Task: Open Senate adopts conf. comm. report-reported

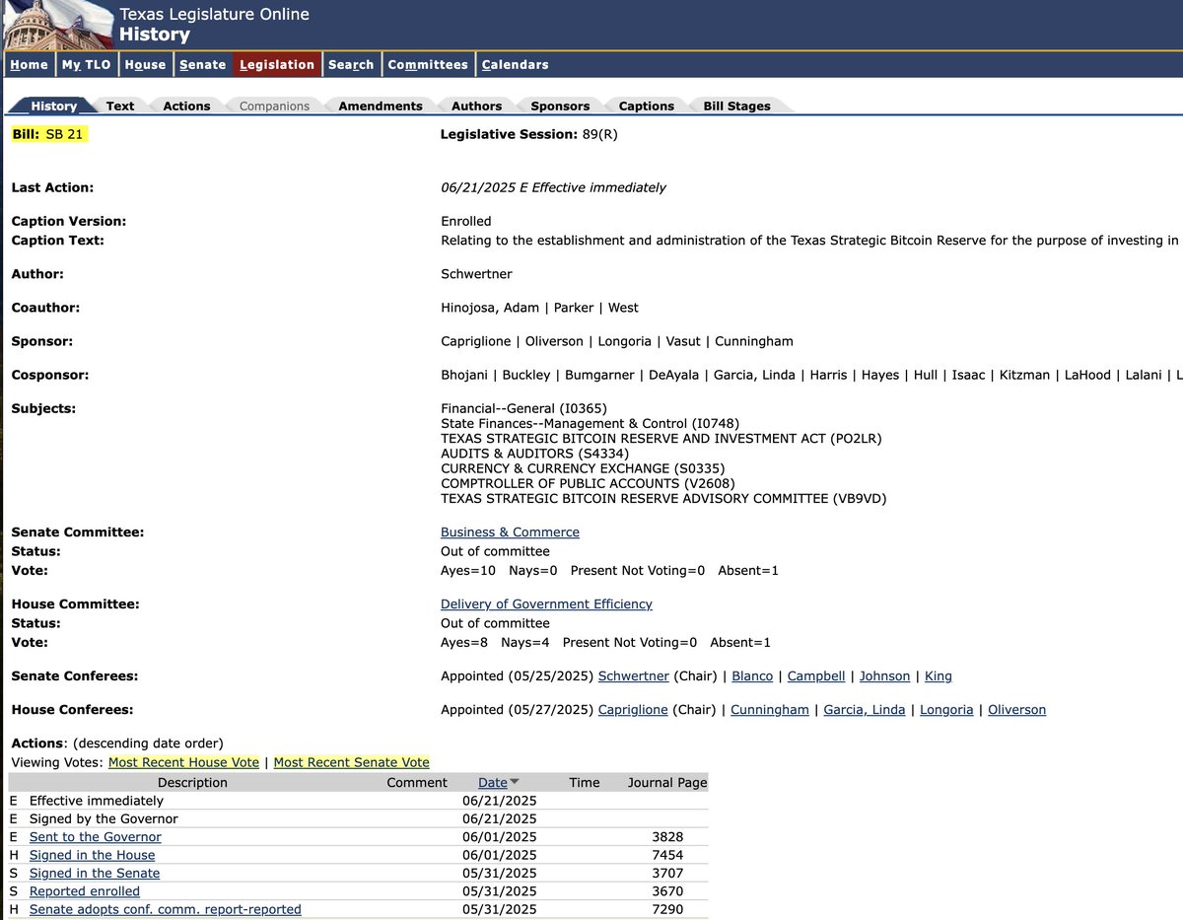Action: pyautogui.click(x=166, y=909)
